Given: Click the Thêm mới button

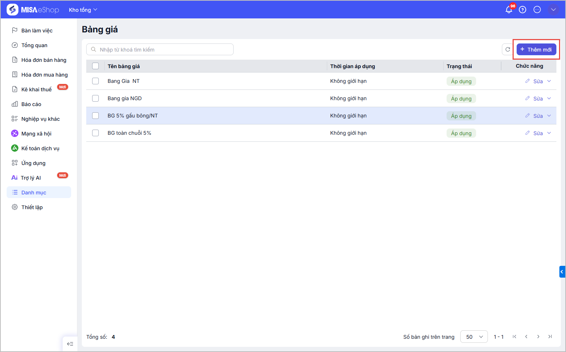Looking at the screenshot, I should click(x=536, y=49).
